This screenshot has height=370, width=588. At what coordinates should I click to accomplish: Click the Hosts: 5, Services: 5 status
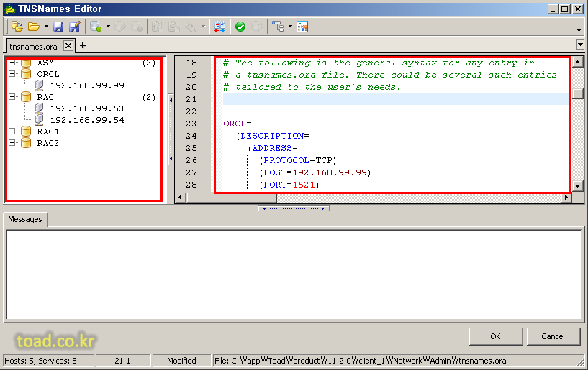[48, 361]
